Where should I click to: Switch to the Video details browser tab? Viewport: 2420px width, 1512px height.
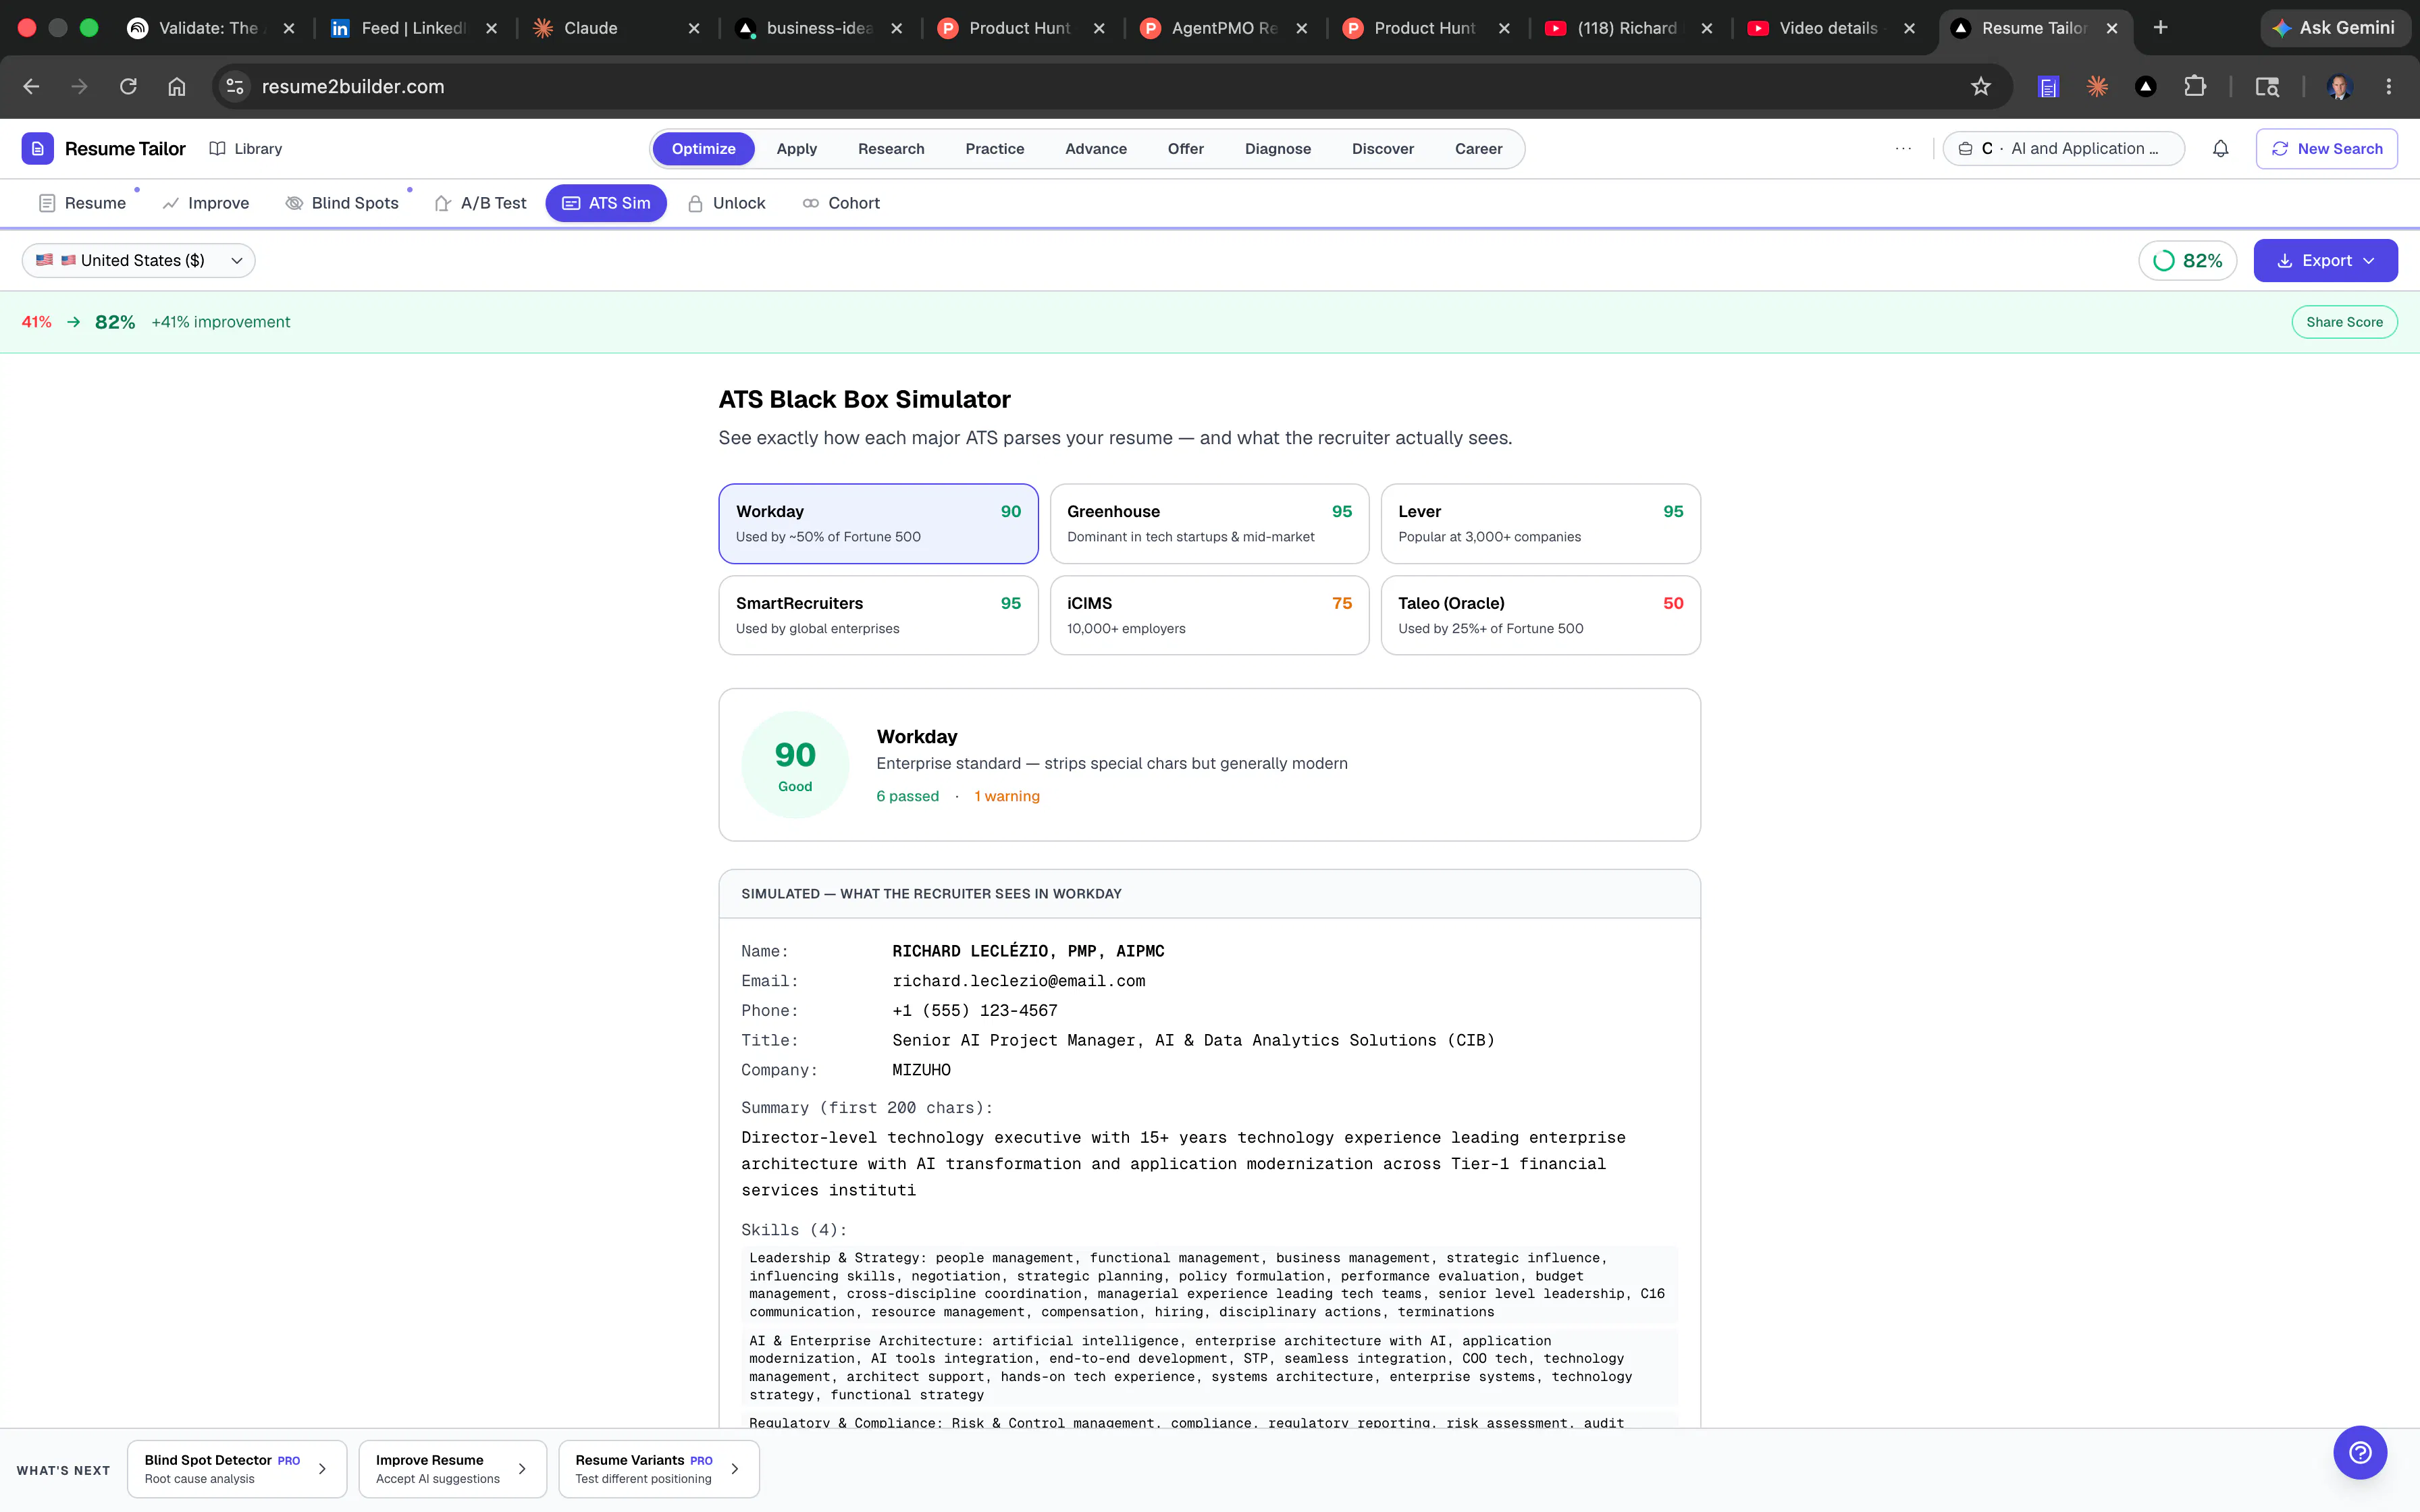point(1831,28)
